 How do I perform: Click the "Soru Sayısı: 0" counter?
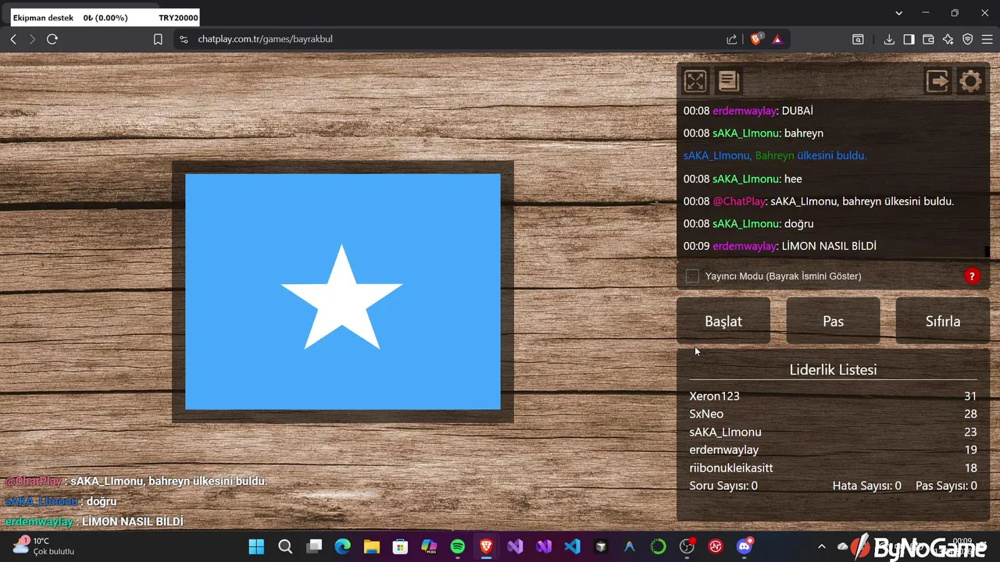(723, 486)
